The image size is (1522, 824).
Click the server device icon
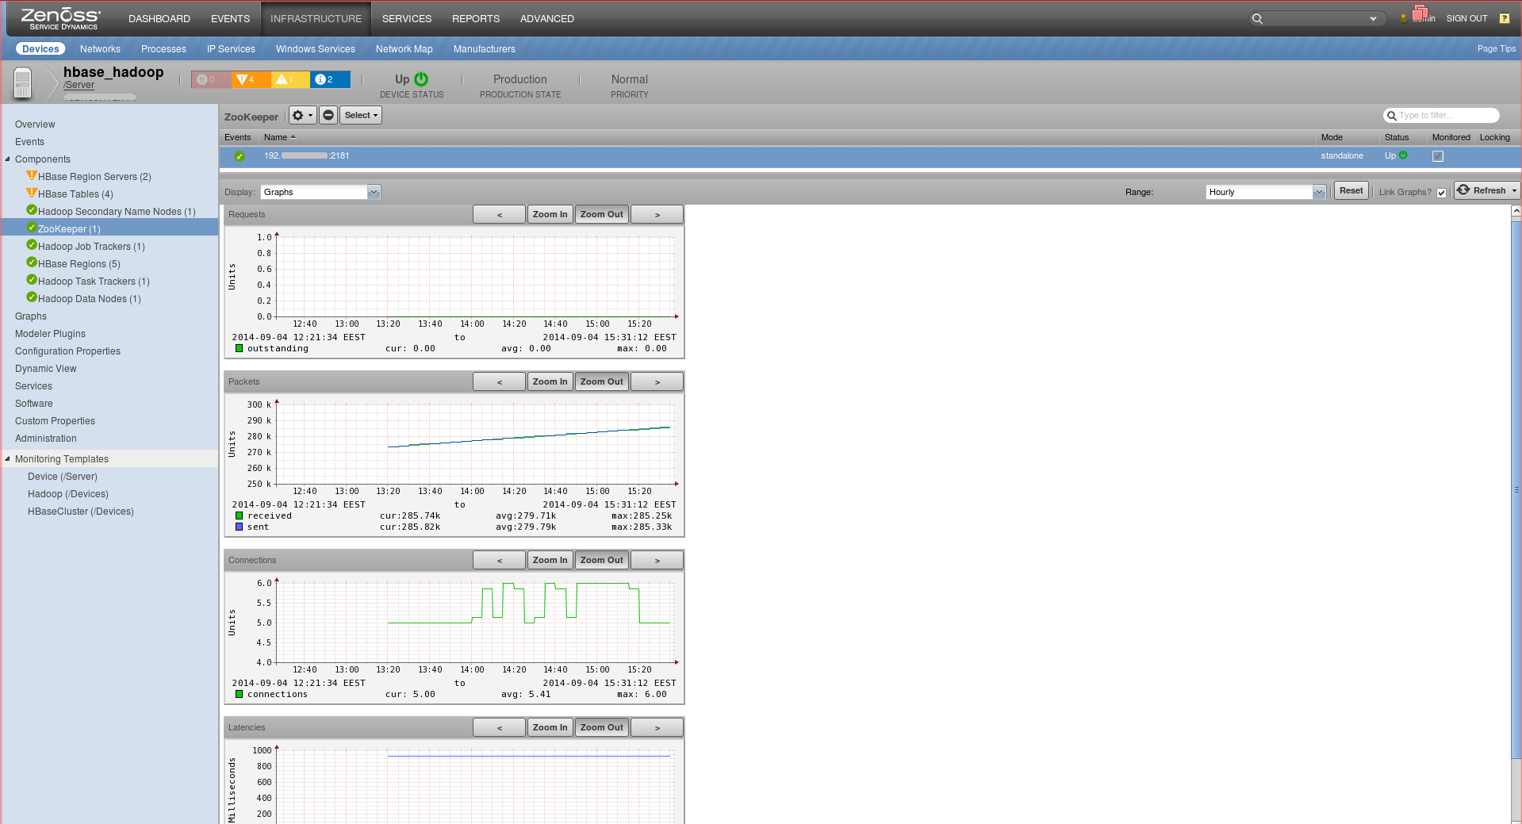point(23,82)
